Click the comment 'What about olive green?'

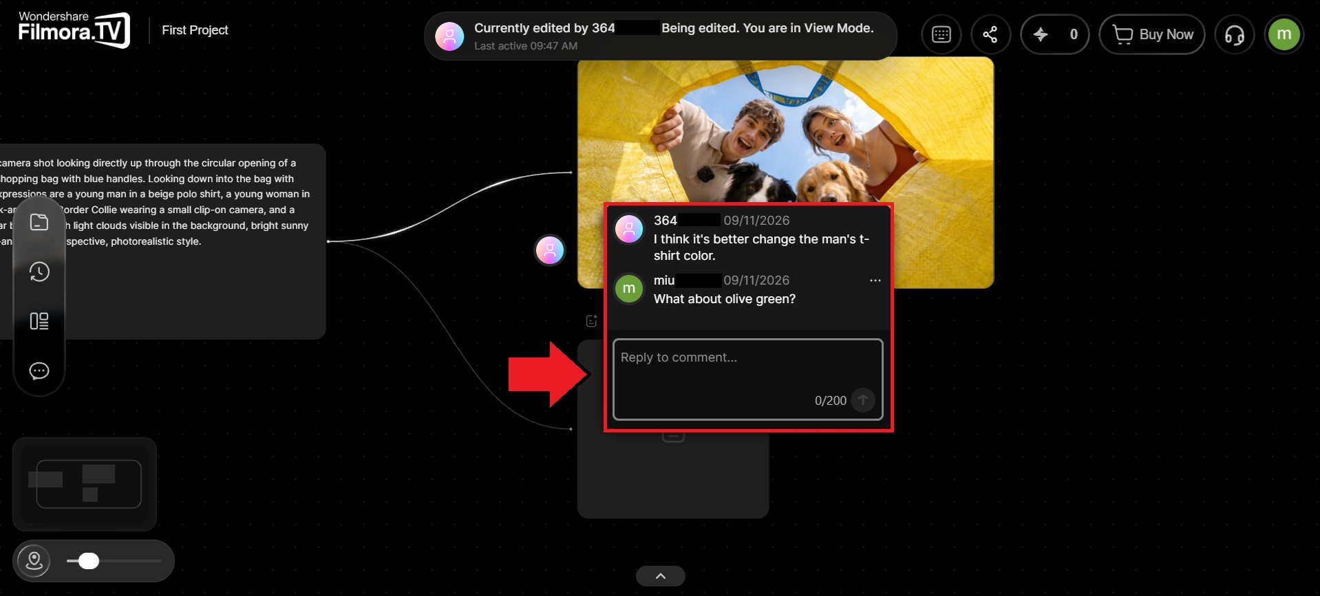(x=725, y=299)
